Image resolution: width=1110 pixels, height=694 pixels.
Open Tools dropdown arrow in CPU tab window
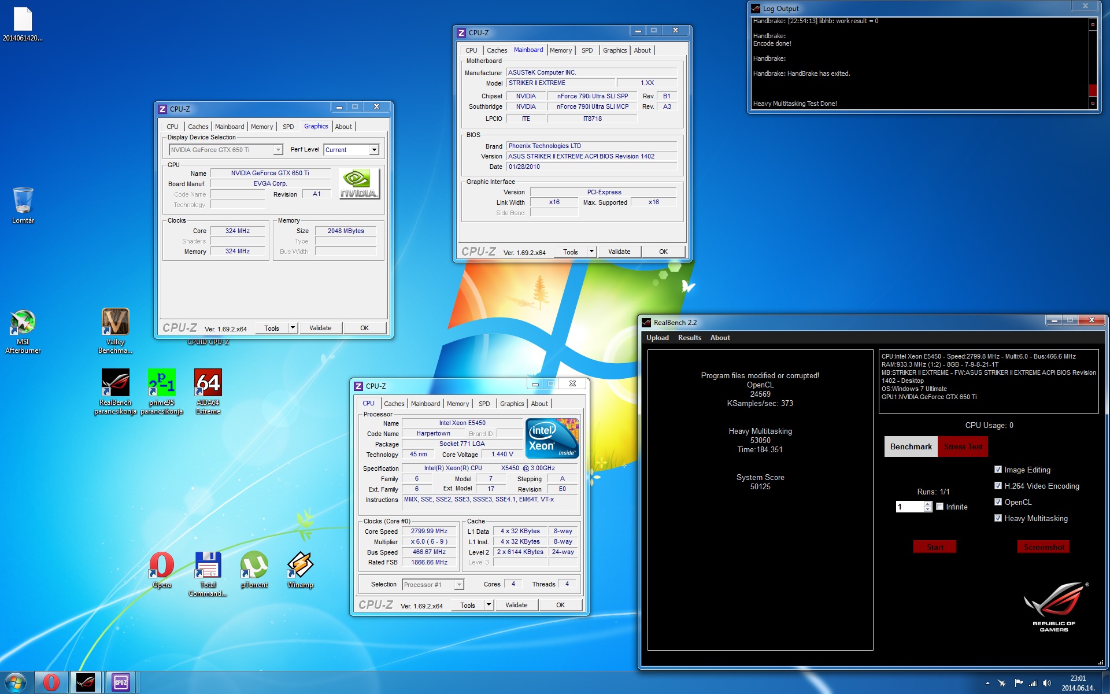click(x=489, y=605)
